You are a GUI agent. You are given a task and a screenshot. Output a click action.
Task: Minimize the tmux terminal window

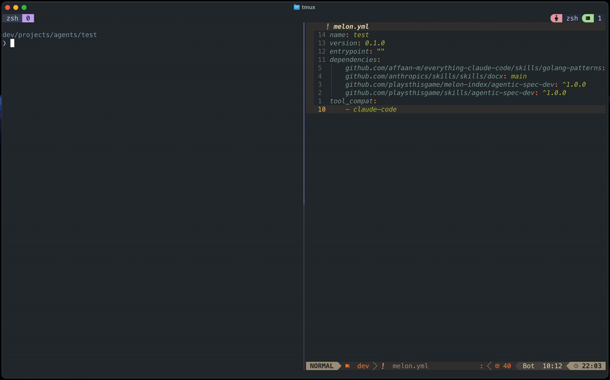[16, 8]
